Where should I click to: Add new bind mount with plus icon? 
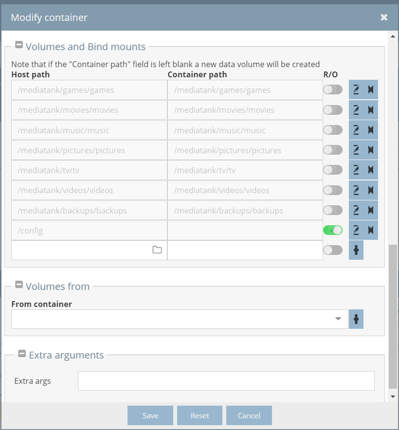click(356, 250)
